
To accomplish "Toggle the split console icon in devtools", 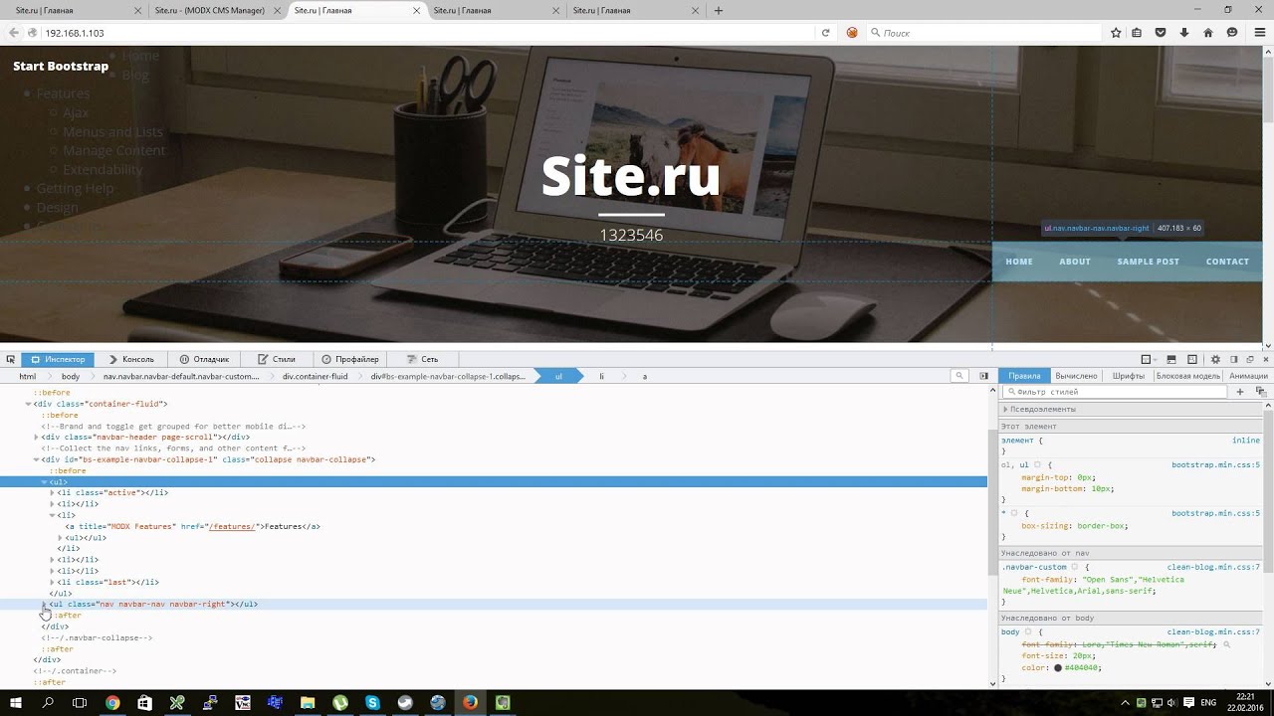I will (x=1171, y=359).
